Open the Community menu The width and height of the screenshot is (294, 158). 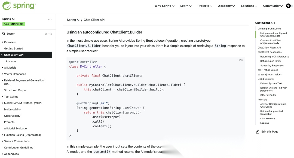273,6
